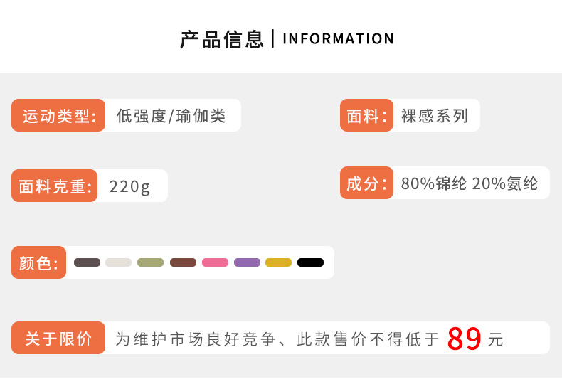Click the 裸感系列 fabric value
Screen dimensions: 562x389
(435, 116)
